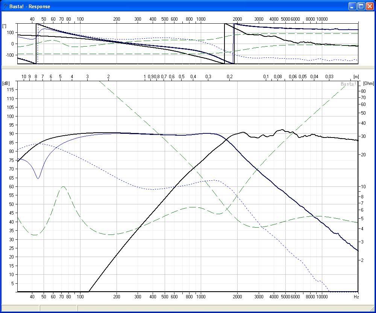
Task: Click the 1000 label on bottom frequency axis
Action: (200, 296)
